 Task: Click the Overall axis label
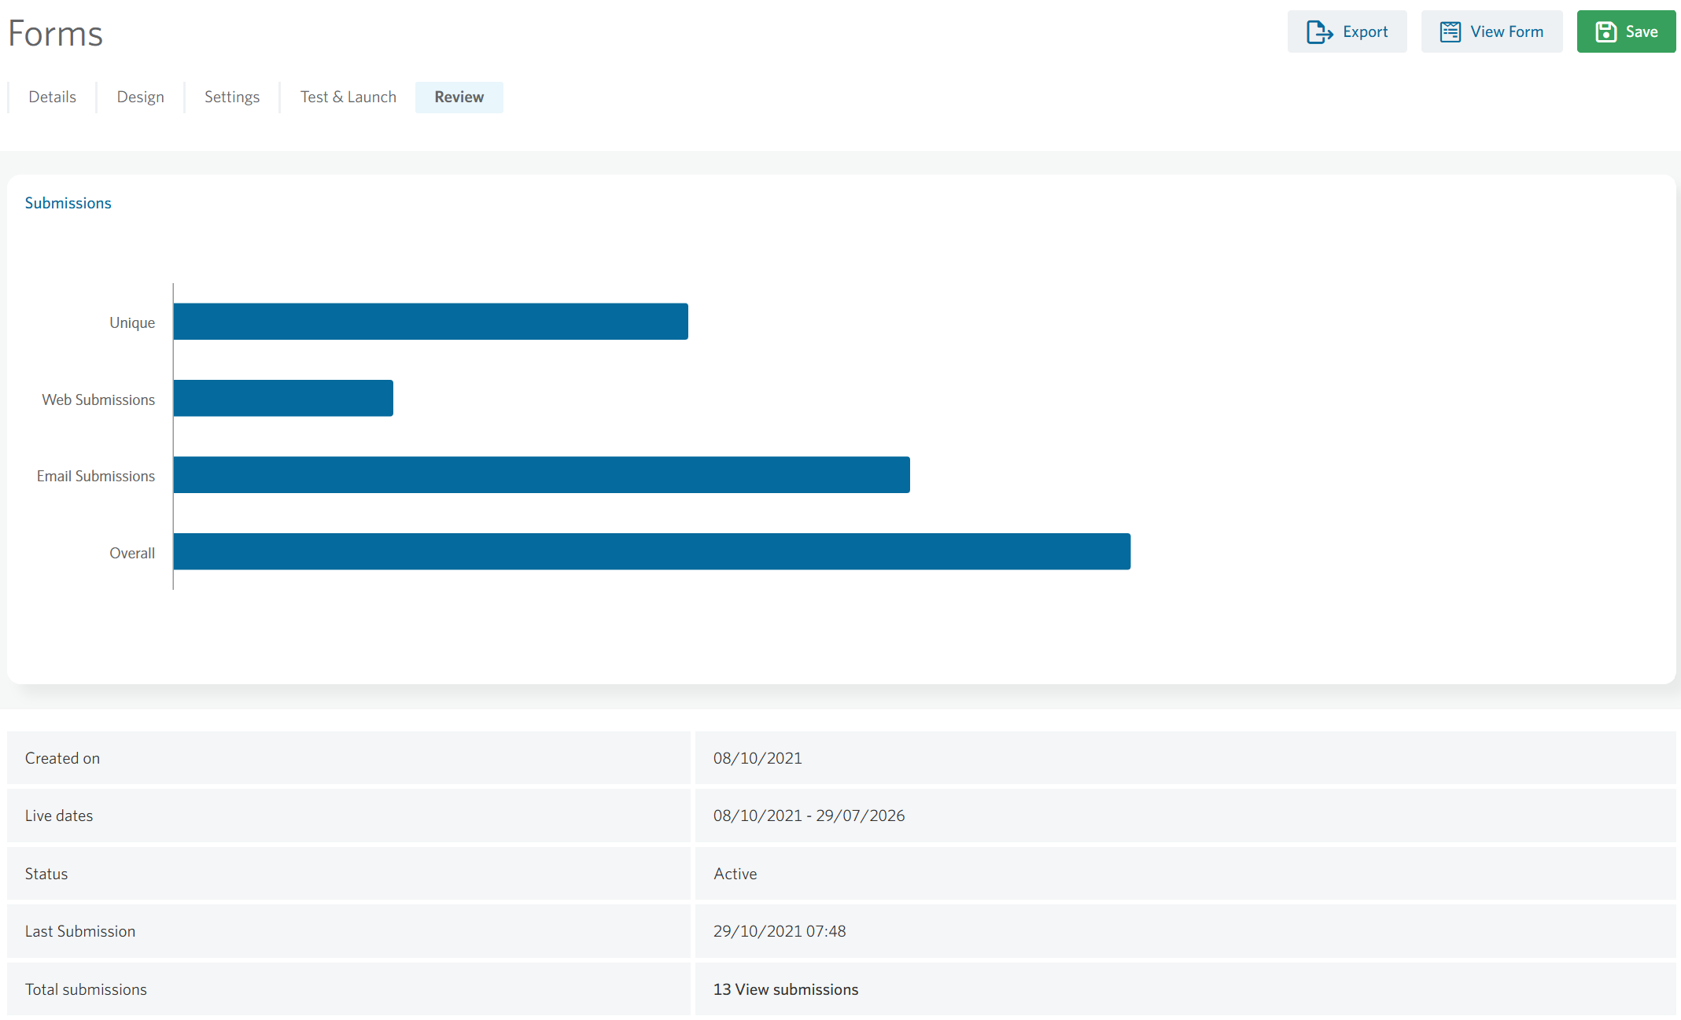pyautogui.click(x=132, y=553)
